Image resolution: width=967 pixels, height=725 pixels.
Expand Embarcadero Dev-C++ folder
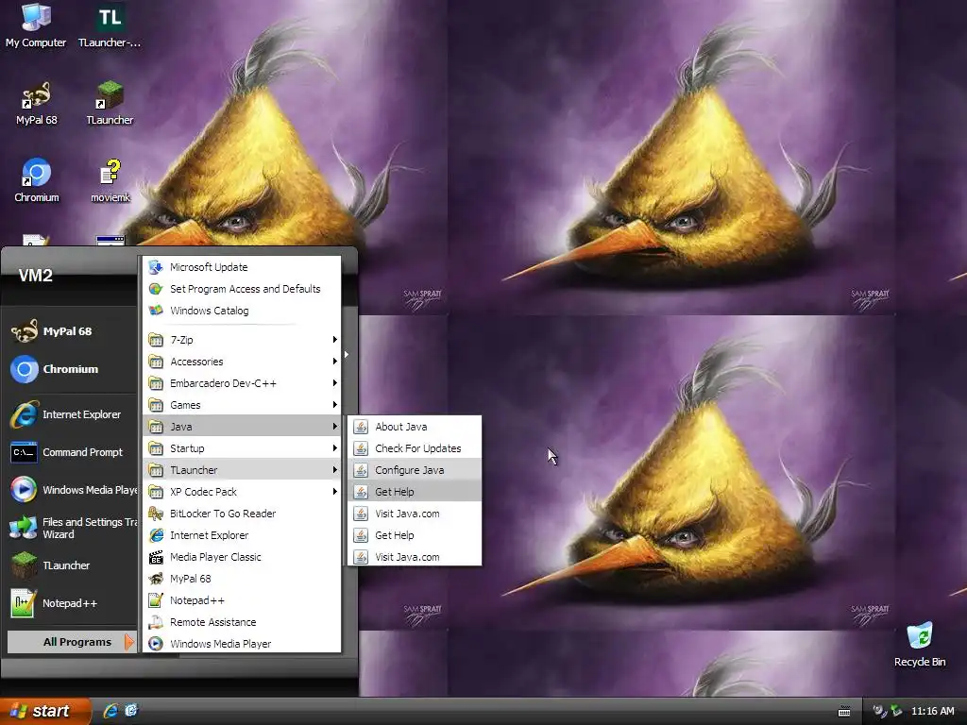click(242, 383)
